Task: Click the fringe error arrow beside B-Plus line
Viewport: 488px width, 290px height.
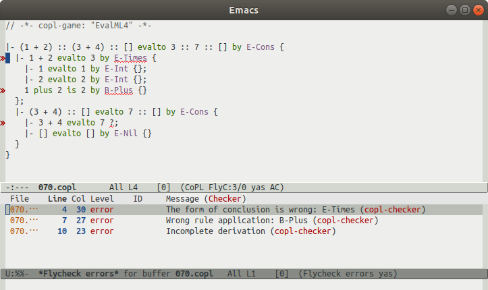Action: (3, 90)
